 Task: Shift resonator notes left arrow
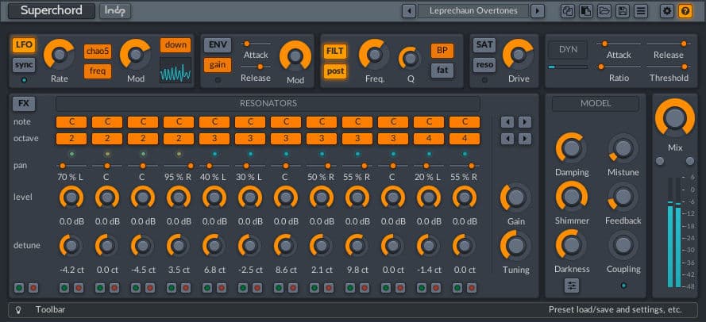coord(507,122)
